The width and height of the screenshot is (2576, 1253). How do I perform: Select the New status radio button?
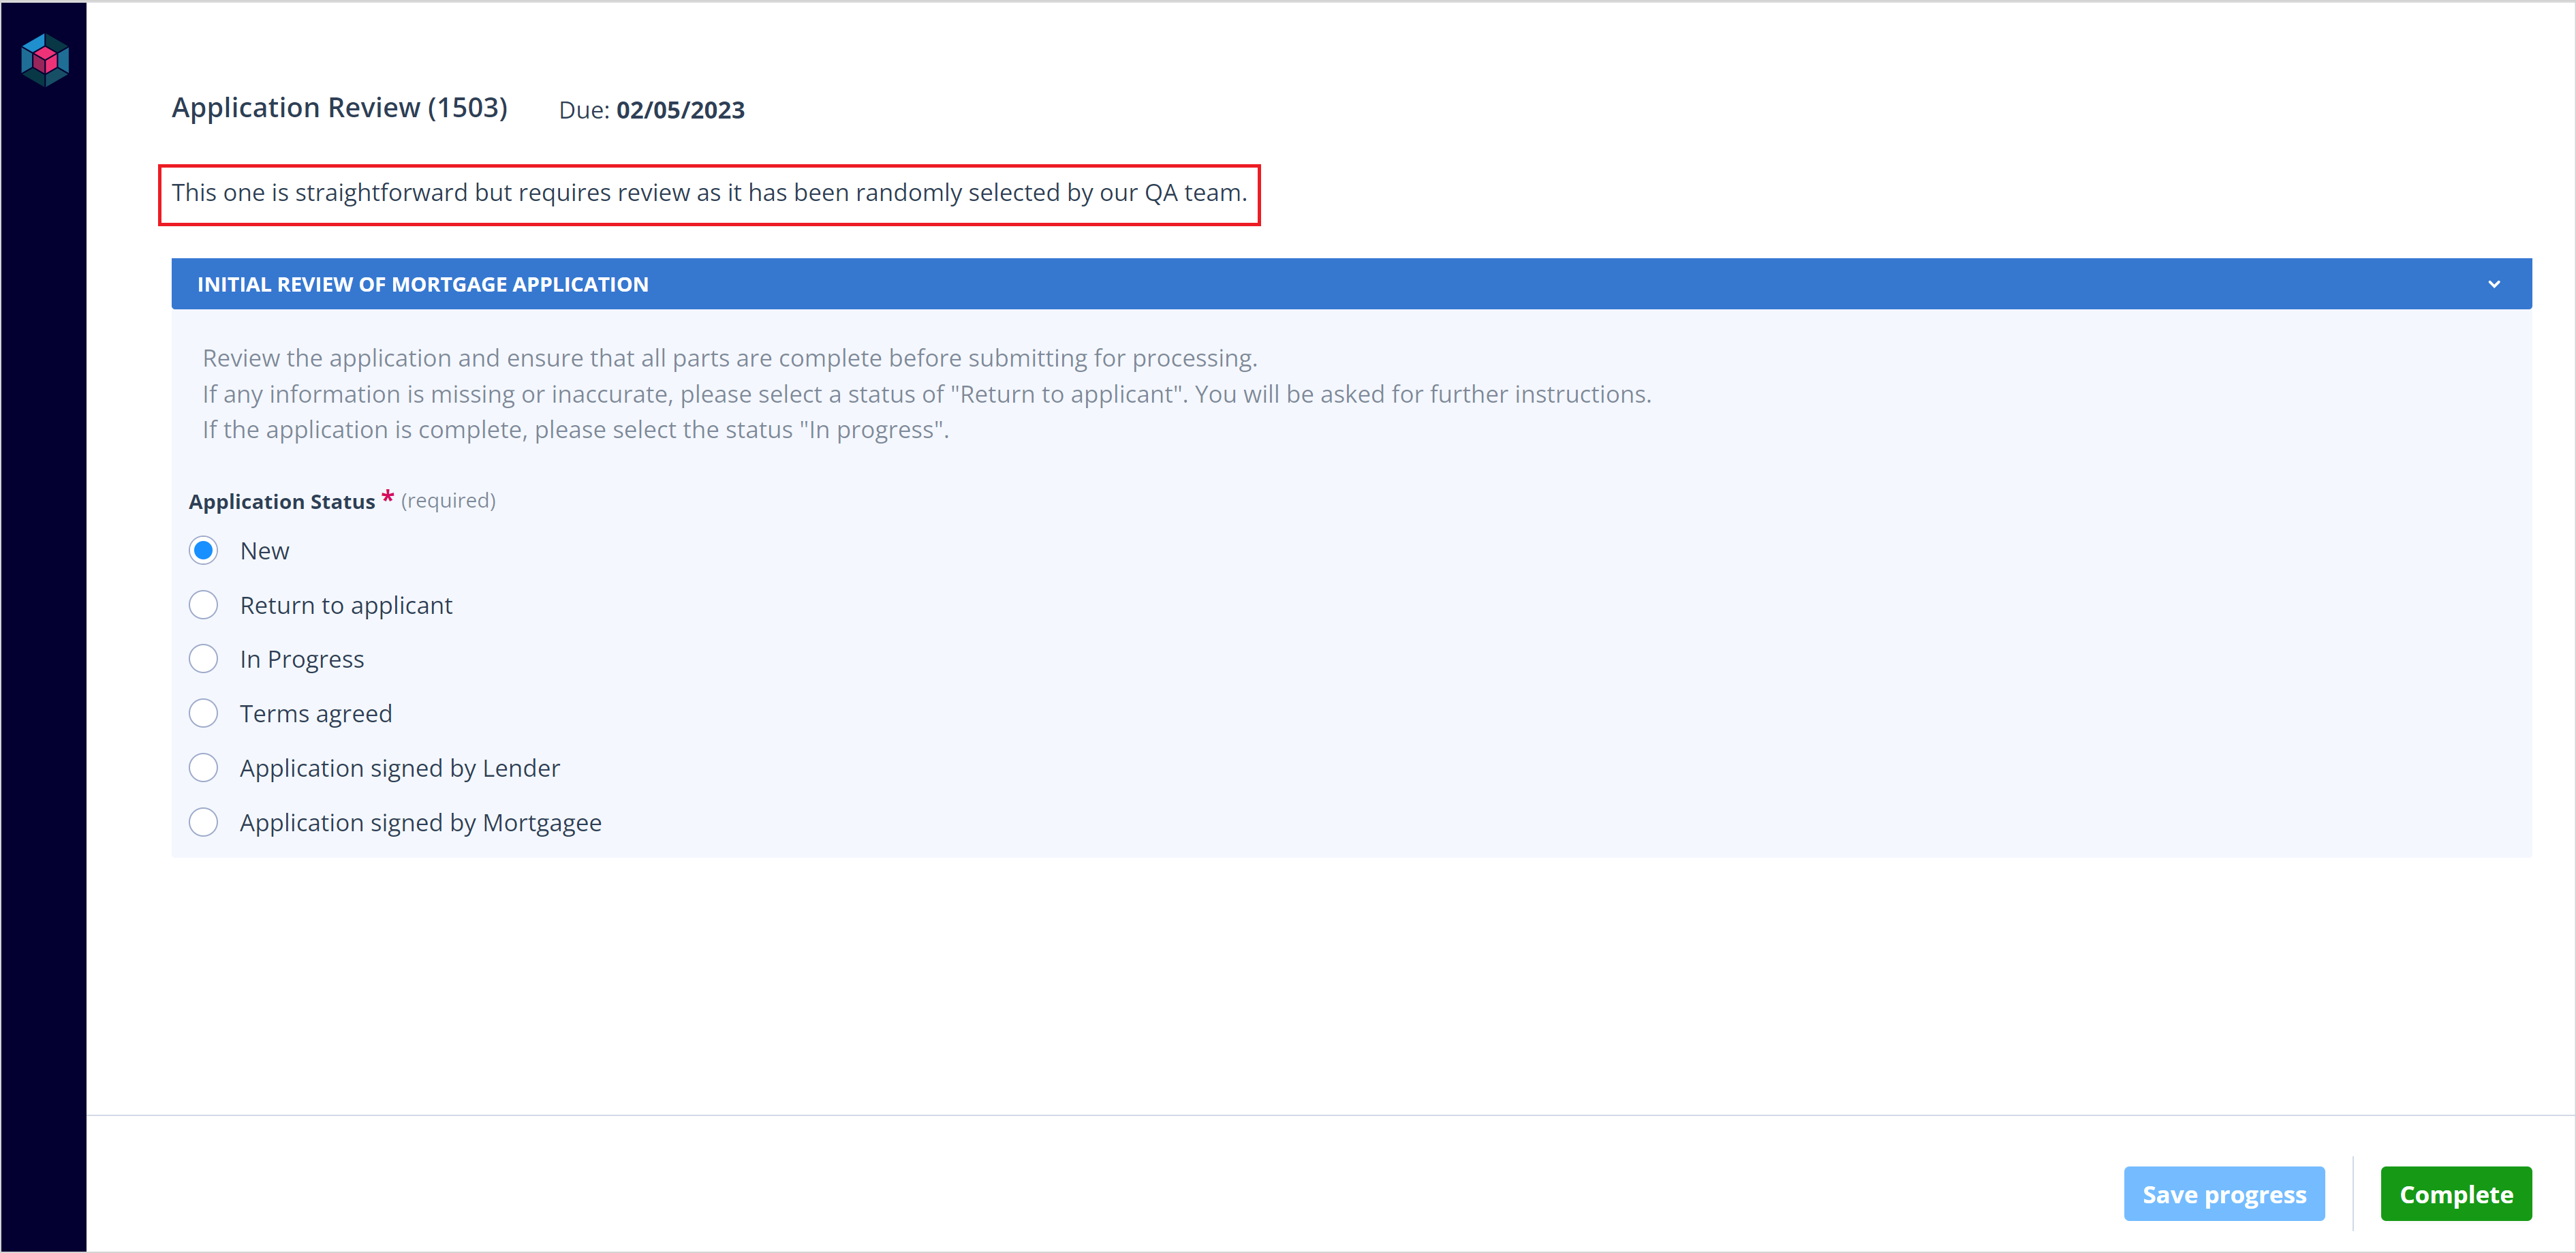click(x=203, y=551)
